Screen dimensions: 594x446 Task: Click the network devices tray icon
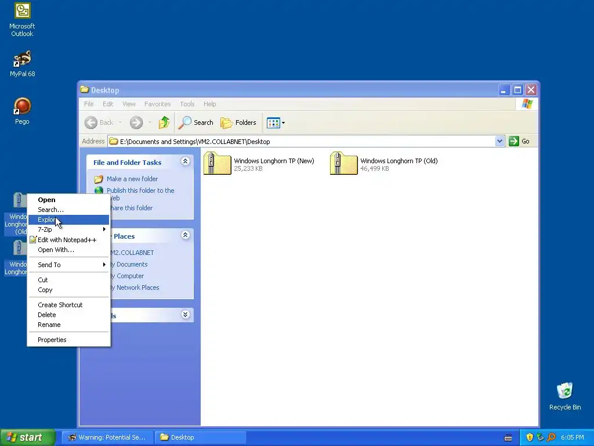point(540,437)
